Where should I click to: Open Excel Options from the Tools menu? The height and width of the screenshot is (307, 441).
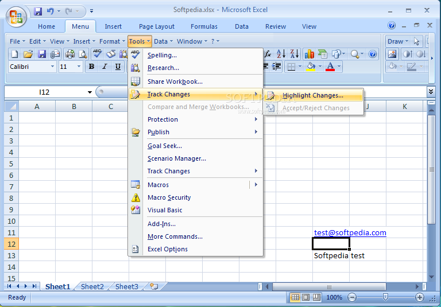[195, 249]
